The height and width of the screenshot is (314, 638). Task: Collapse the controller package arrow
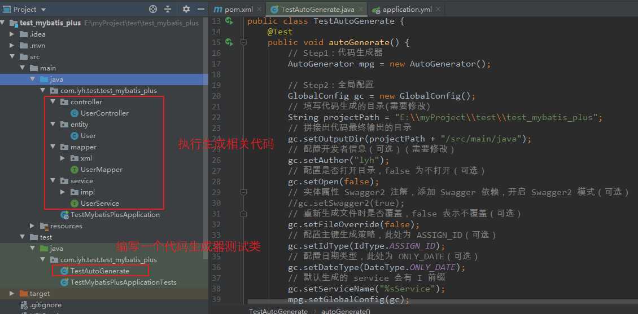click(53, 101)
